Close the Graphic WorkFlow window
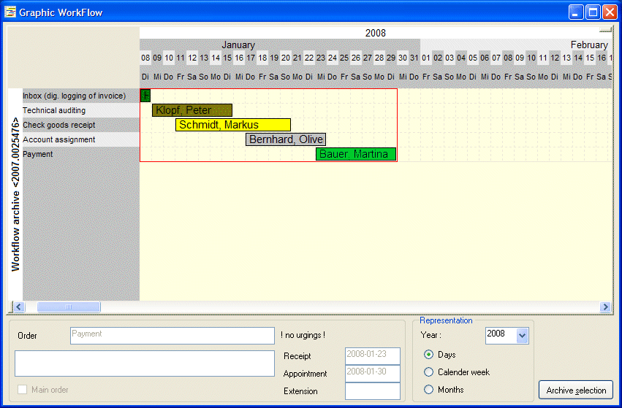 pos(610,12)
